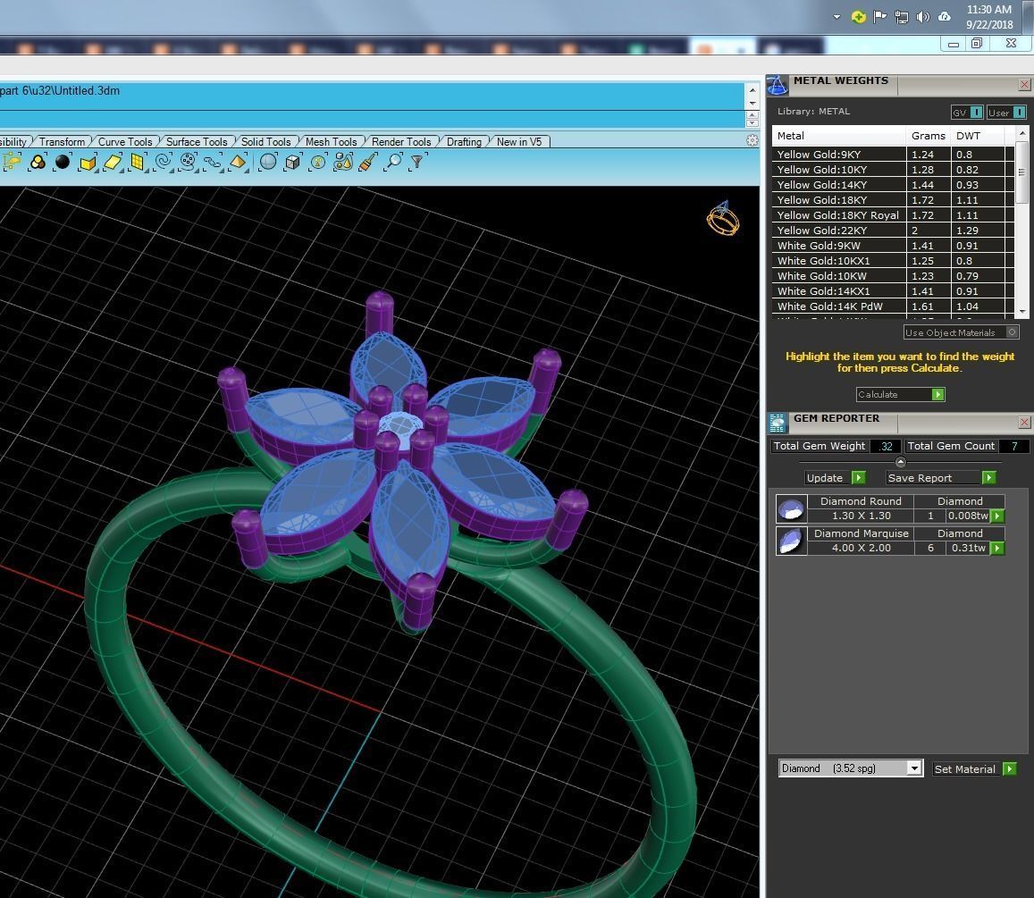Click the DWT column header
The width and height of the screenshot is (1034, 898).
pos(978,136)
